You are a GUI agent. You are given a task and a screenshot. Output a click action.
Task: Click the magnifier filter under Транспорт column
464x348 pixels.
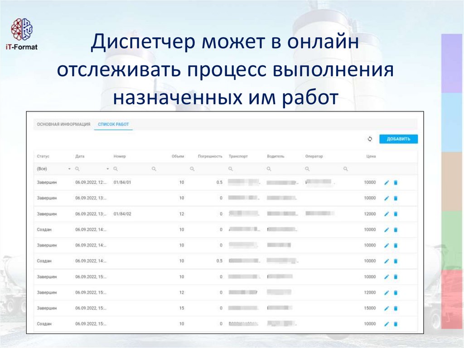[x=231, y=169]
